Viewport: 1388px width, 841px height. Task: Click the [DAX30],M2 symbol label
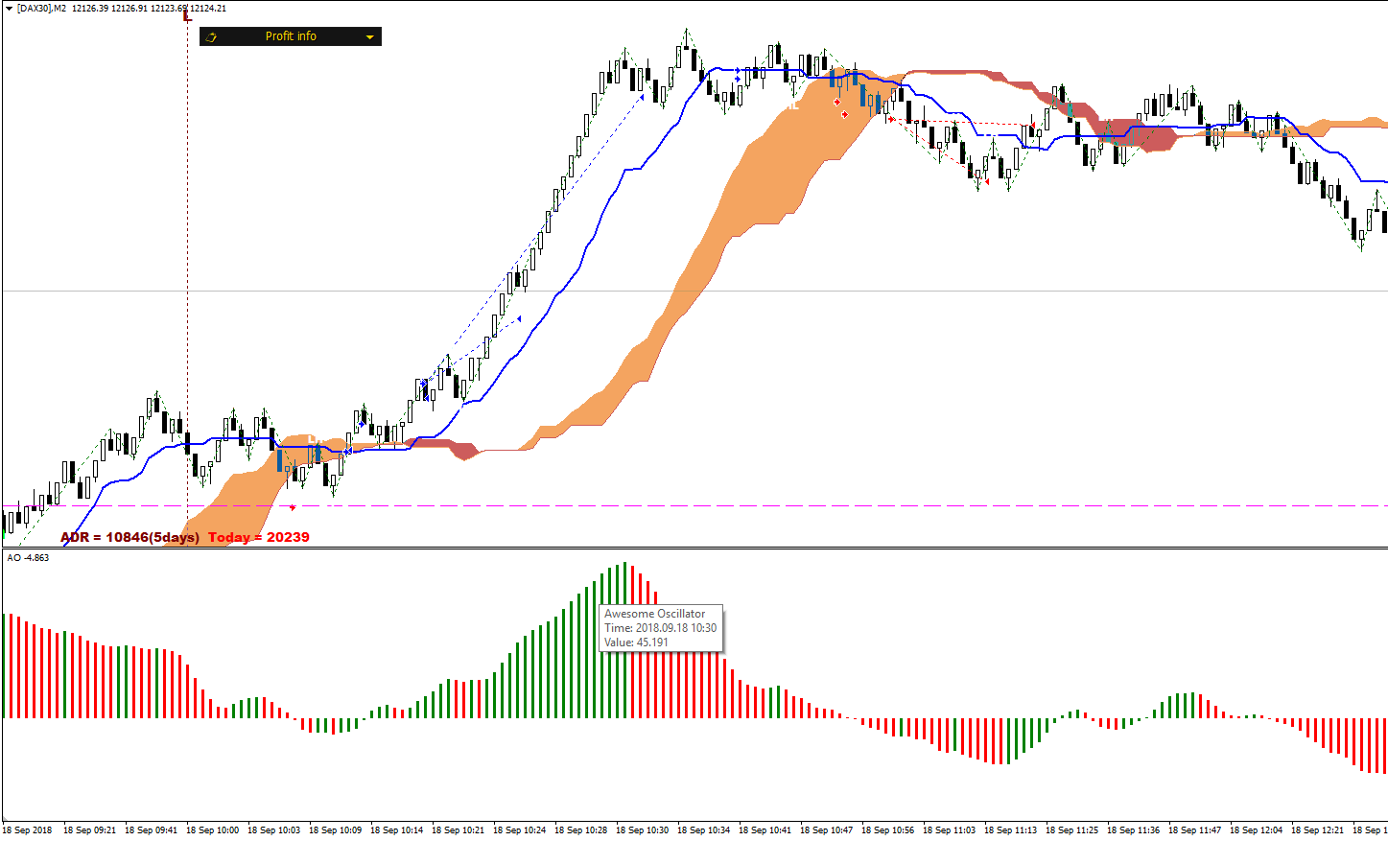click(x=42, y=8)
